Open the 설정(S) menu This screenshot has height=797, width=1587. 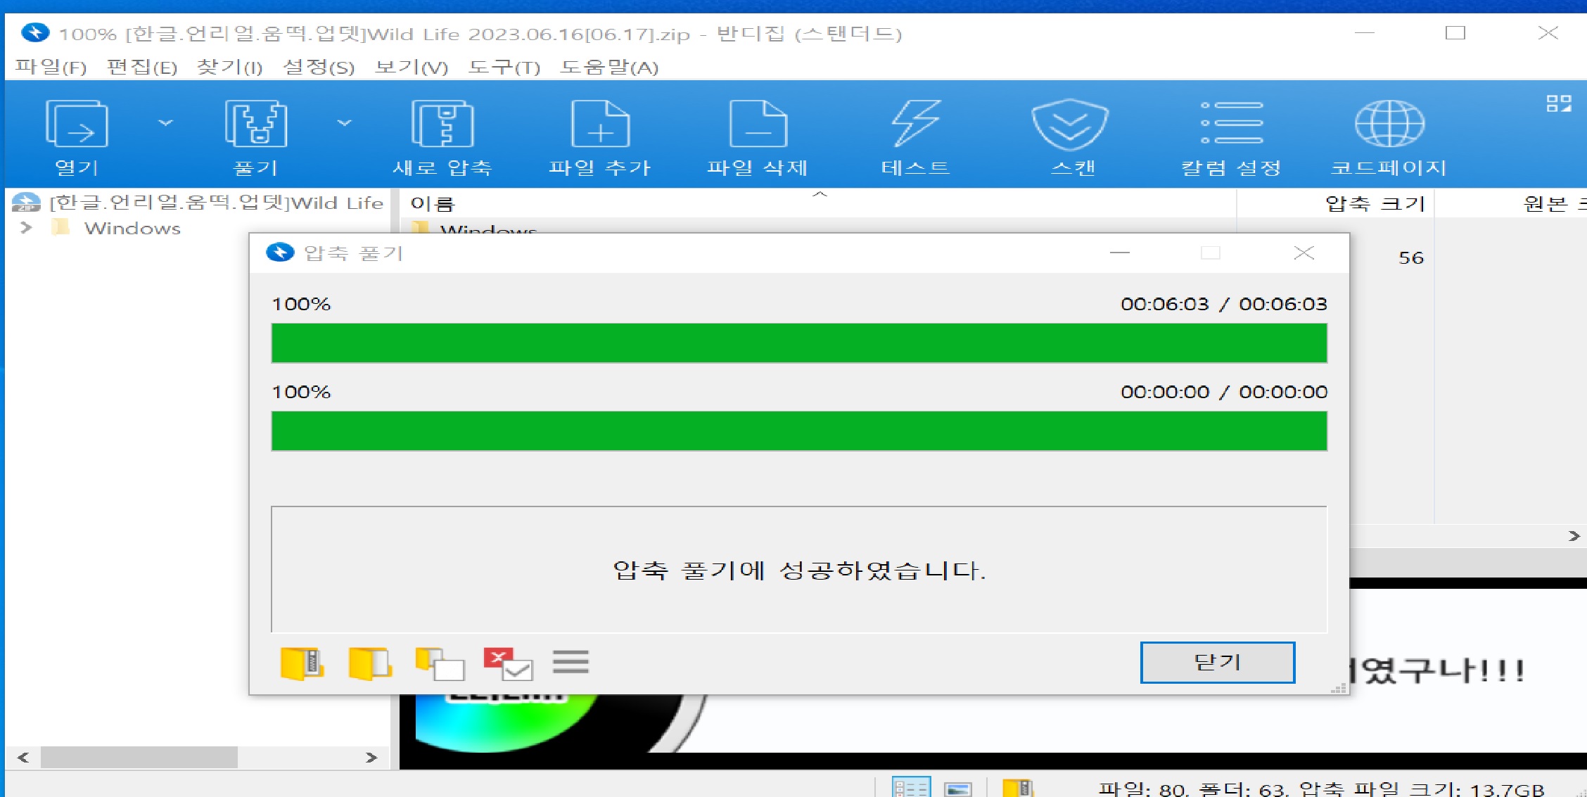[318, 68]
